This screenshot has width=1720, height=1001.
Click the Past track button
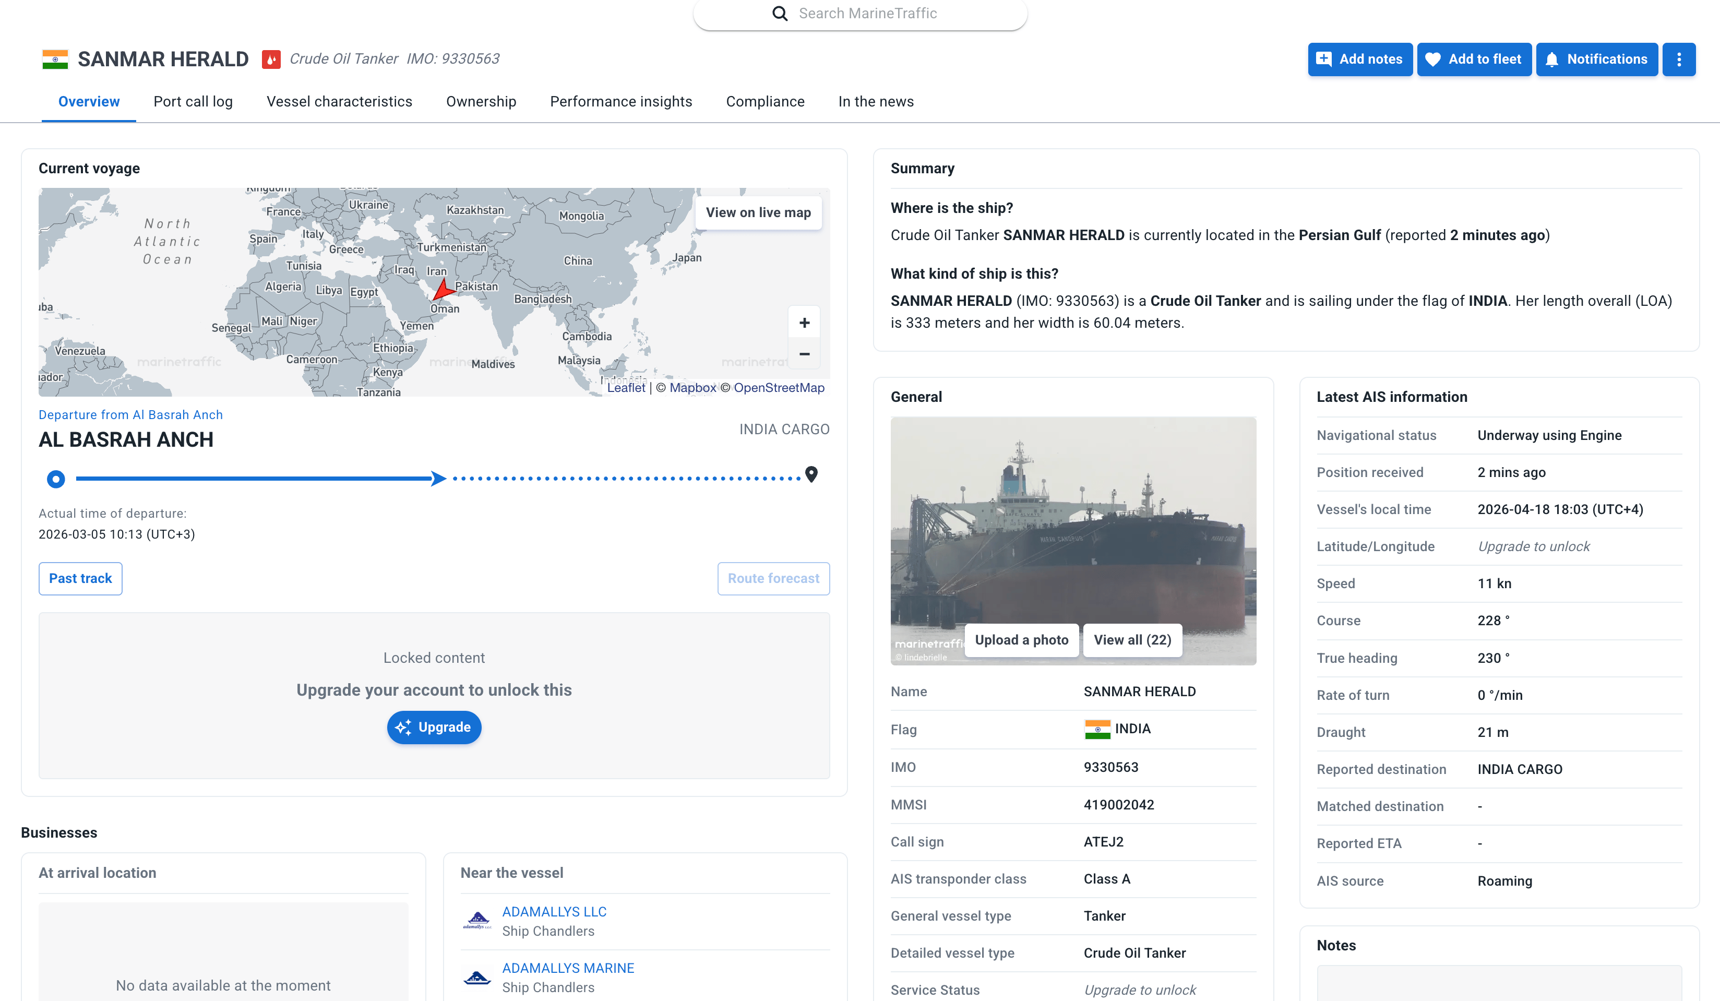[x=80, y=578]
